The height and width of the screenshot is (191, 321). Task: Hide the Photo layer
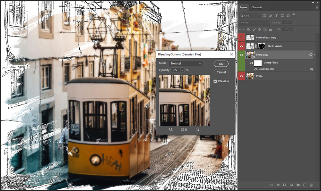point(241,76)
